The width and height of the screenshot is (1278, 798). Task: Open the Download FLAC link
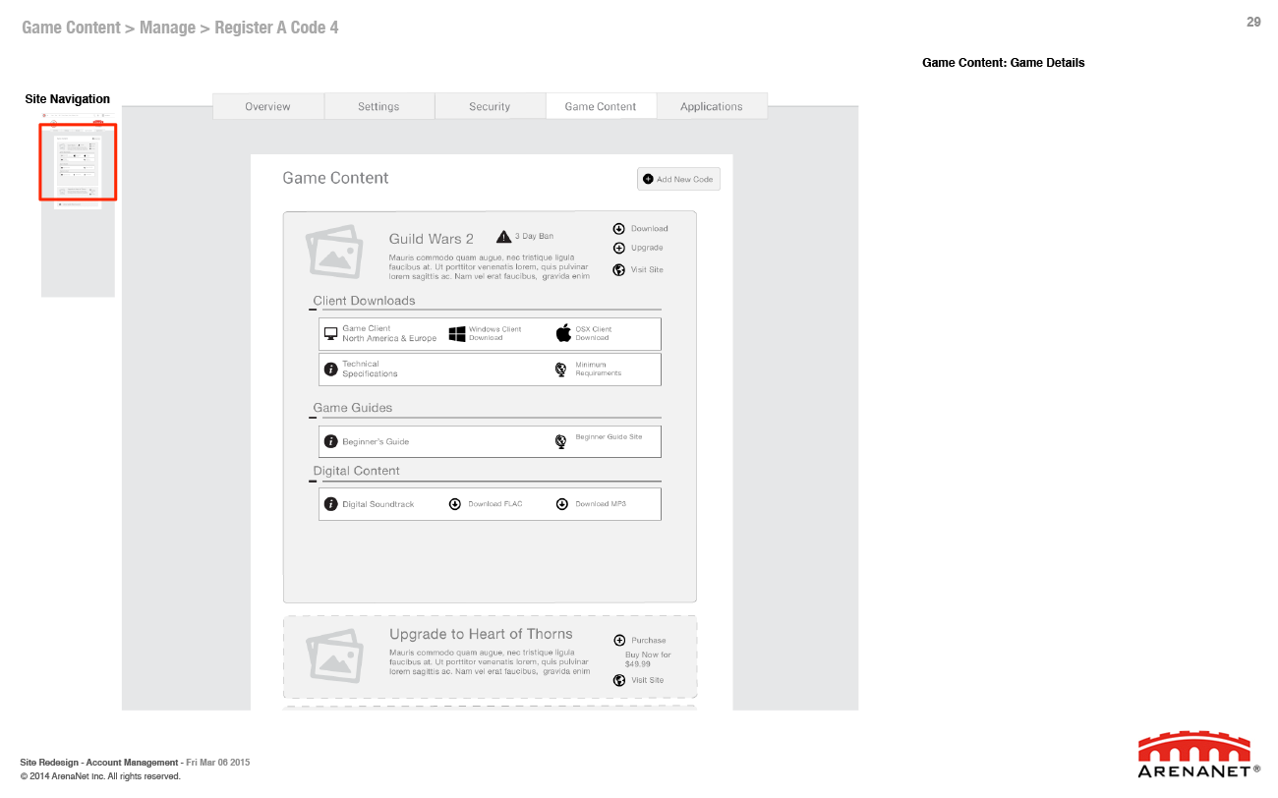495,504
